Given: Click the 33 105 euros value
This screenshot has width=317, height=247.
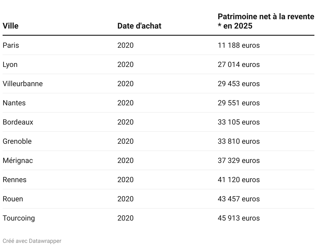Looking at the screenshot, I should point(239,122).
